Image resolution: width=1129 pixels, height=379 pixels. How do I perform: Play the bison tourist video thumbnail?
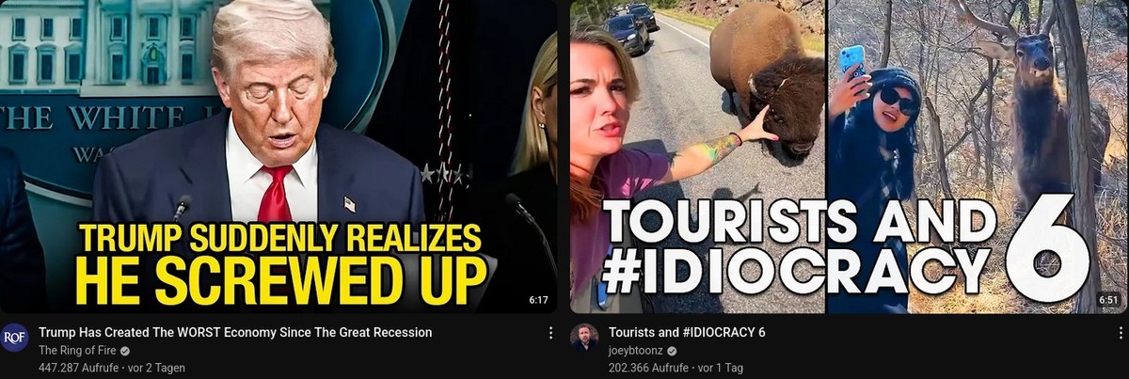850,156
